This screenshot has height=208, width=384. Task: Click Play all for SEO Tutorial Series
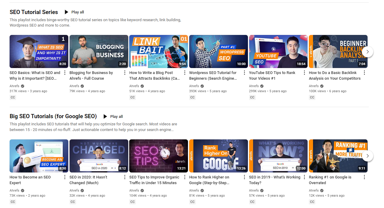[x=74, y=12]
